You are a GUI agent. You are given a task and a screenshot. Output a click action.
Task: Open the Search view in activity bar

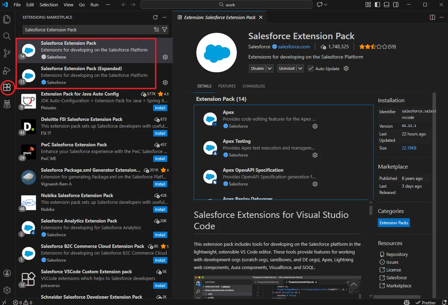pyautogui.click(x=7, y=36)
